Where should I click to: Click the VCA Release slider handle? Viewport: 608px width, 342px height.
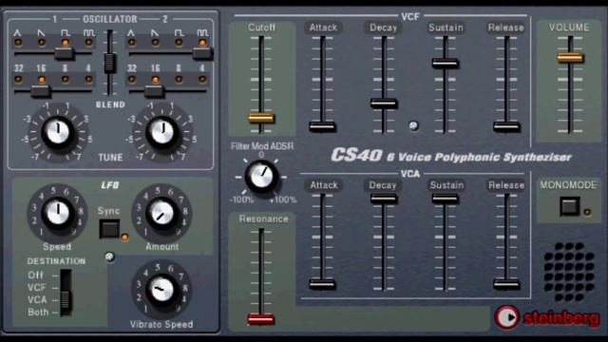coord(506,284)
